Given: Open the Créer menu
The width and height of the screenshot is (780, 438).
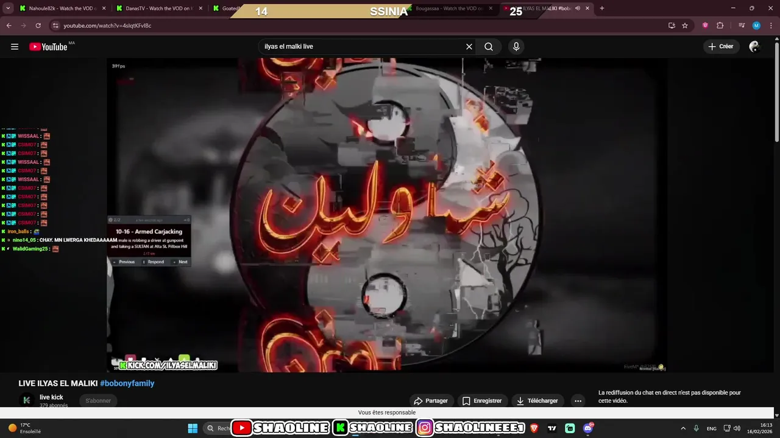Looking at the screenshot, I should (721, 47).
